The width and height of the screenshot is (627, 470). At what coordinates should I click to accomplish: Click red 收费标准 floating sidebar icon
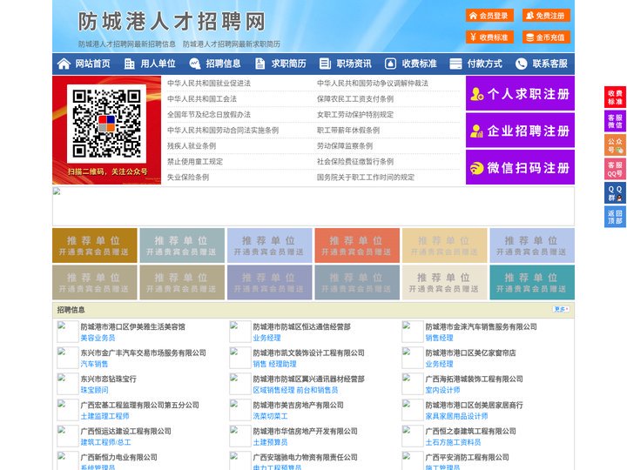(615, 97)
